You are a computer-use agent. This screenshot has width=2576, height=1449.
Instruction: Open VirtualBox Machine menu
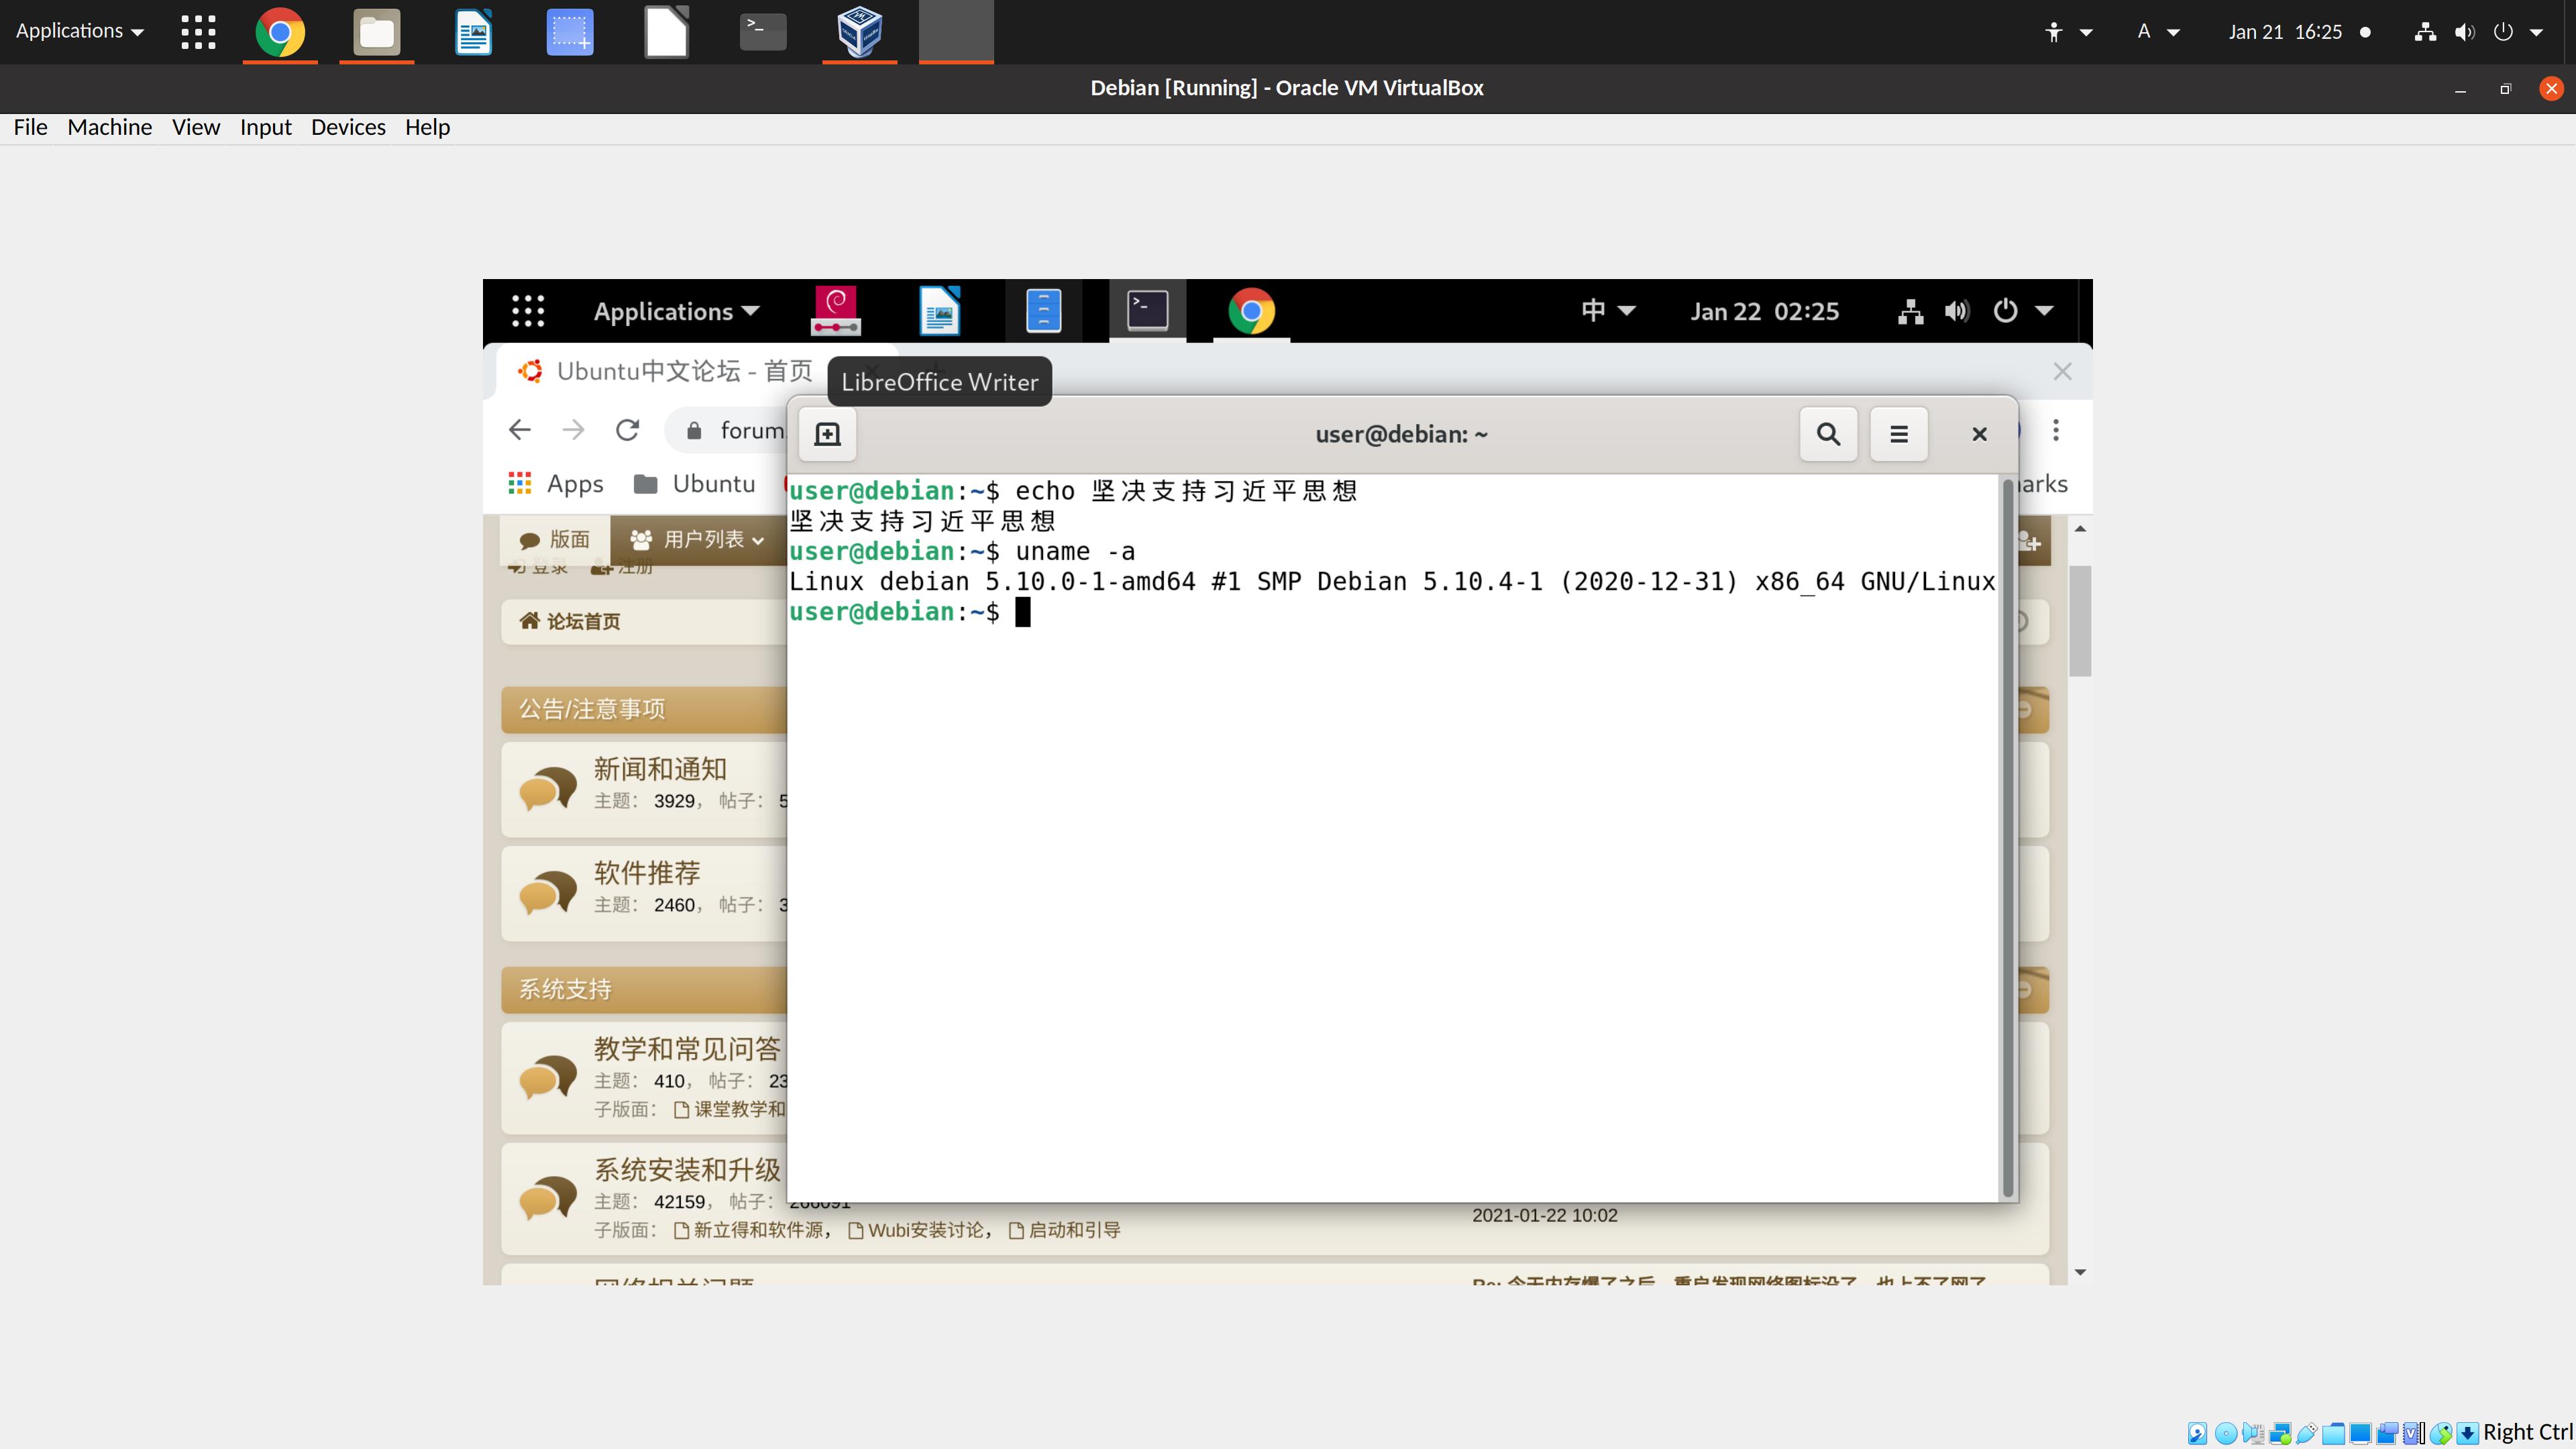110,127
